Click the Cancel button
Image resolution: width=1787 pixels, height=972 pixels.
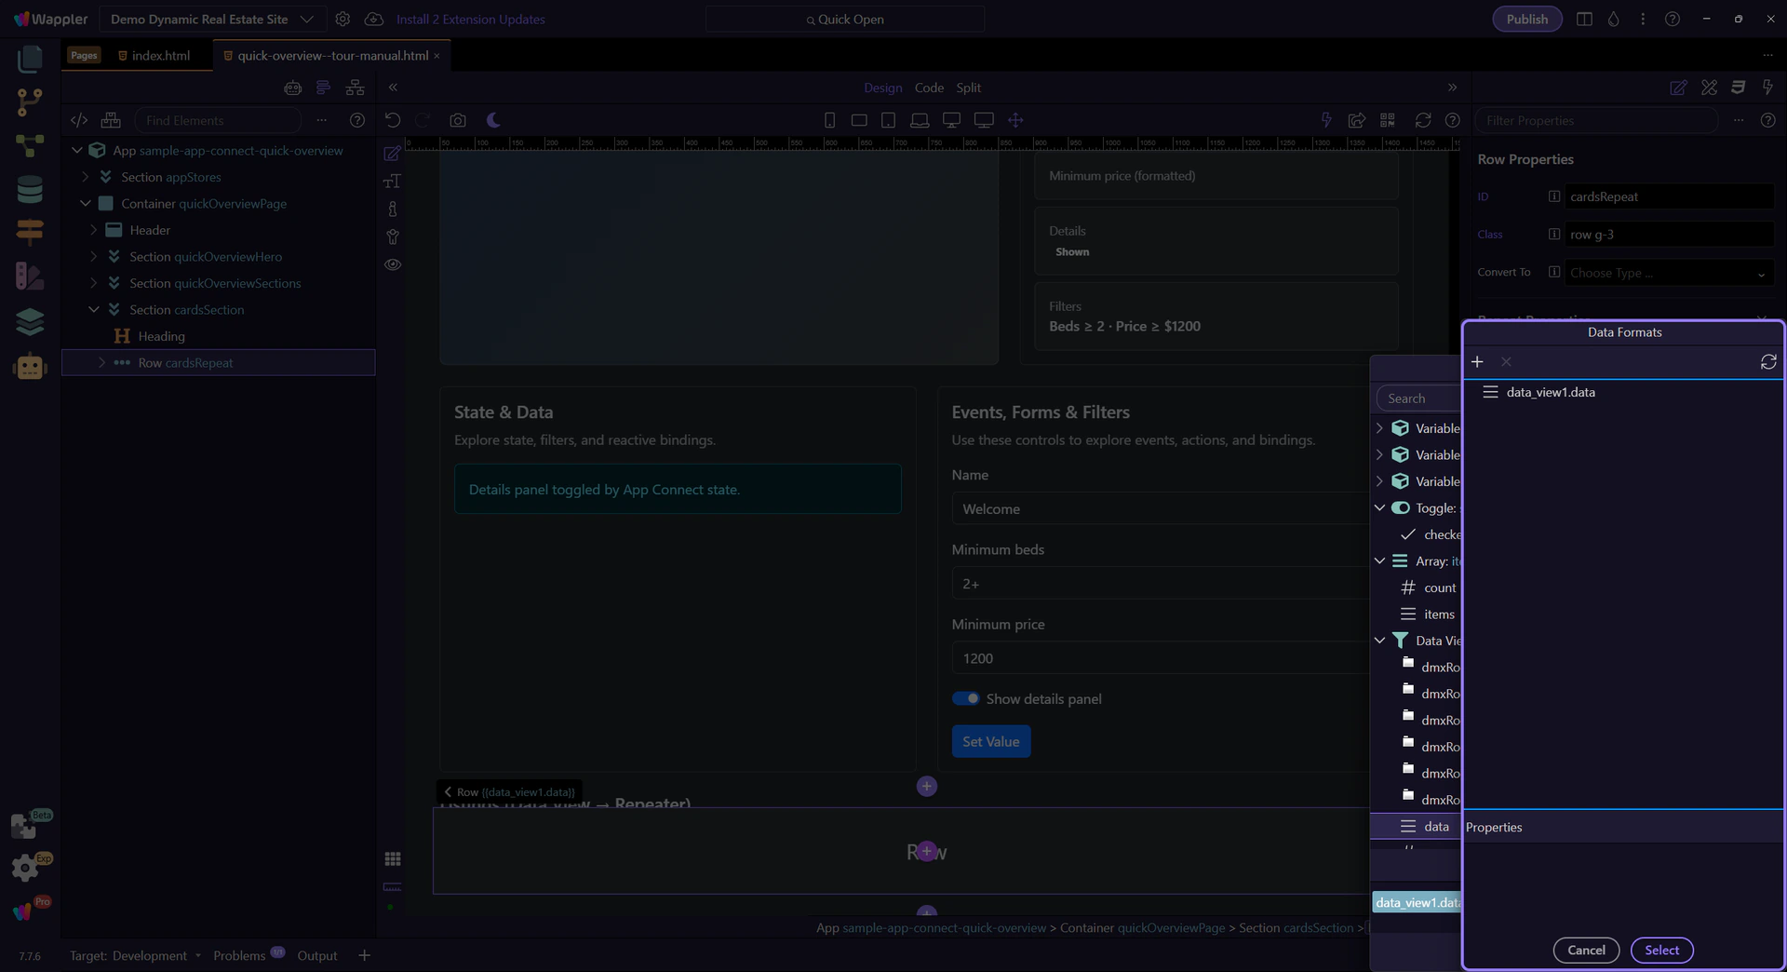coord(1586,951)
